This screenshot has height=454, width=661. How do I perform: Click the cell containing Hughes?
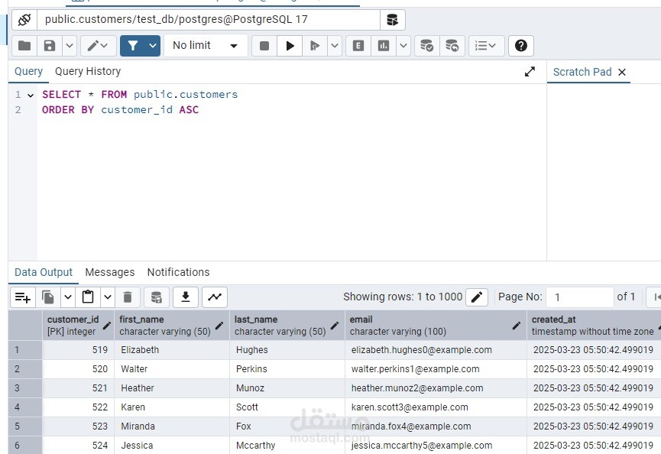coord(287,350)
